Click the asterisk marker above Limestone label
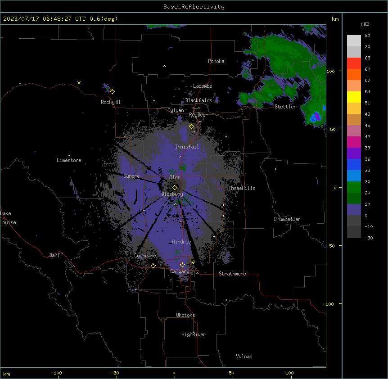Image resolution: width=388 pixels, height=379 pixels. (69, 156)
